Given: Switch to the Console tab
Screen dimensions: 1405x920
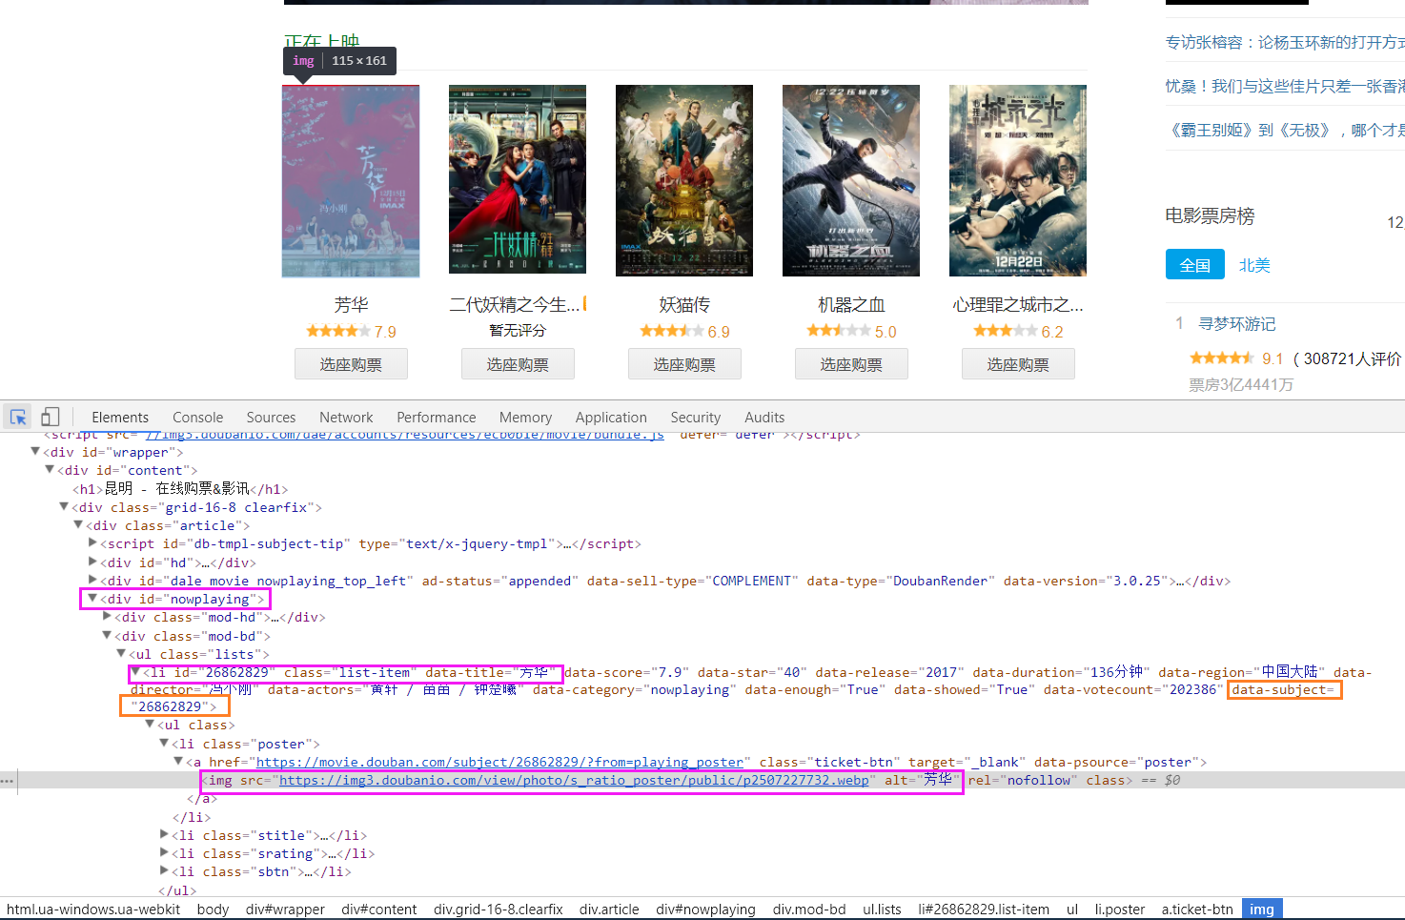Looking at the screenshot, I should click(x=197, y=418).
